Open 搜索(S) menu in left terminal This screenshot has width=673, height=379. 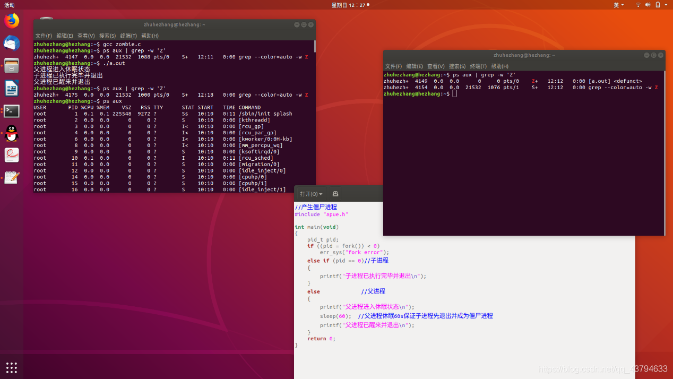coord(107,36)
